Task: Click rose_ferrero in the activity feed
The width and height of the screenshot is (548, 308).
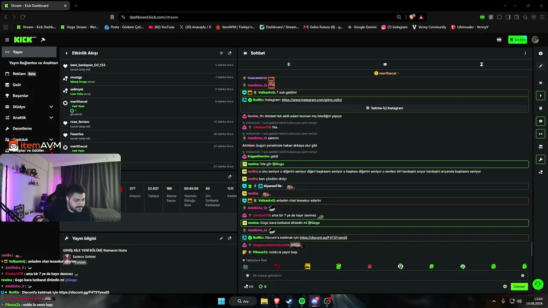Action: click(80, 122)
